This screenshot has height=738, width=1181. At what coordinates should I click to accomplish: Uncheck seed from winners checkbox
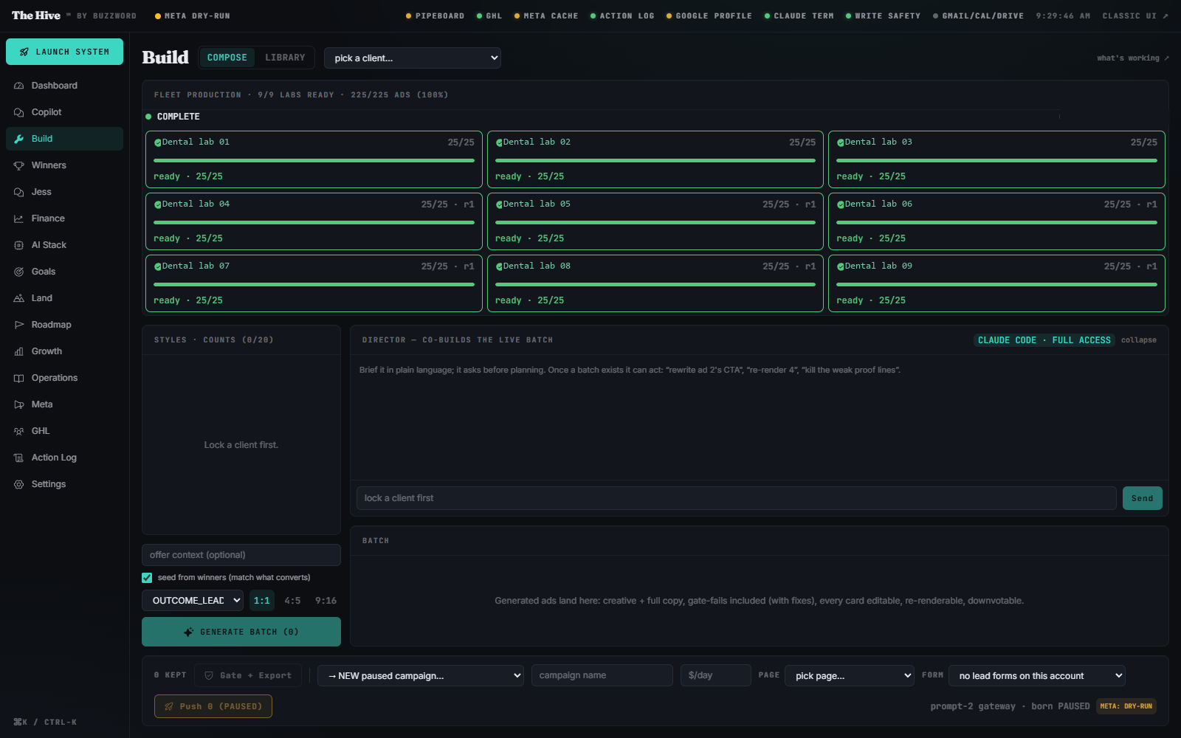pos(147,578)
